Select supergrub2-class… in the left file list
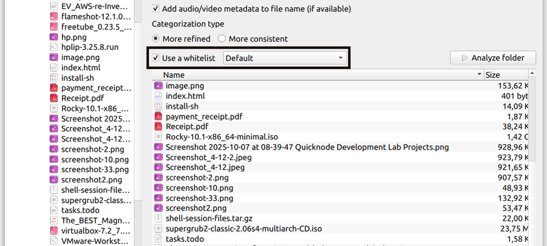This screenshot has height=246, width=547. 96,200
